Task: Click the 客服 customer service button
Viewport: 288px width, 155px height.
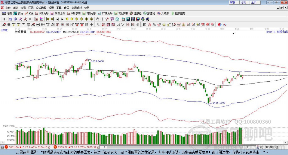Action: (x=233, y=2)
